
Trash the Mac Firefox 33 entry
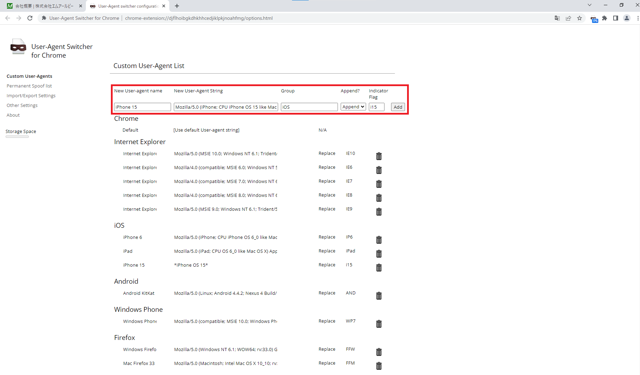point(379,366)
